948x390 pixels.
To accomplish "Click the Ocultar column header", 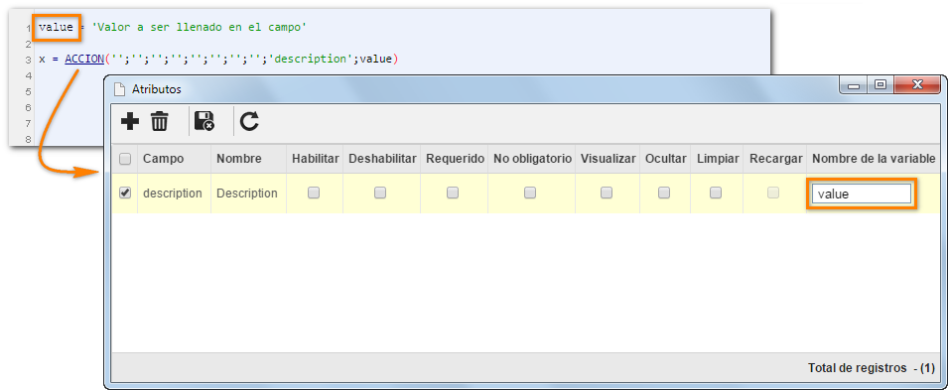I will coord(666,159).
